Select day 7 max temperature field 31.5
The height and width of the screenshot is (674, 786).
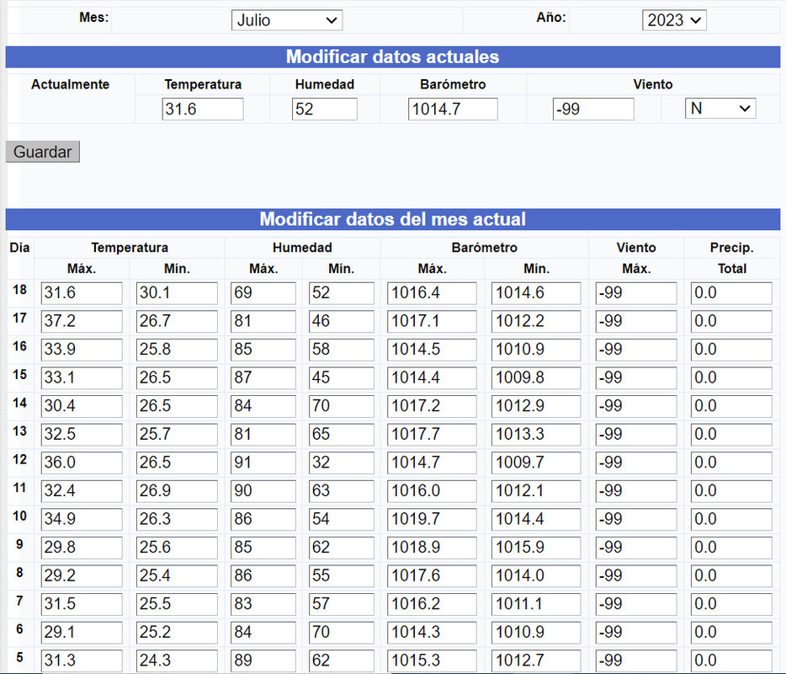82,604
